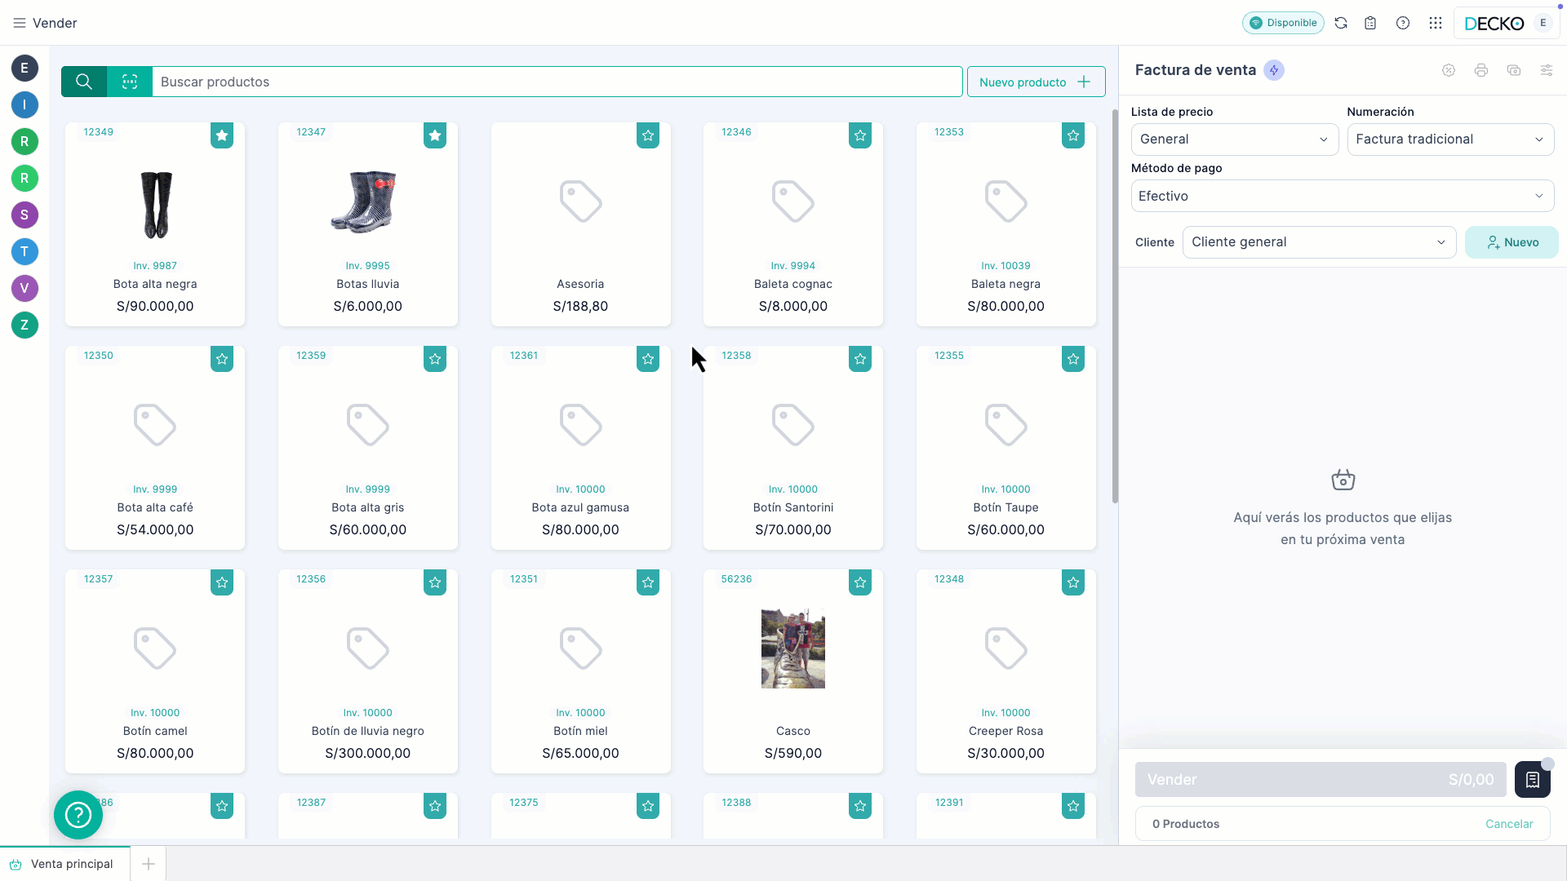This screenshot has width=1567, height=881.
Task: Expand the Método de pago dropdown
Action: tap(1342, 196)
